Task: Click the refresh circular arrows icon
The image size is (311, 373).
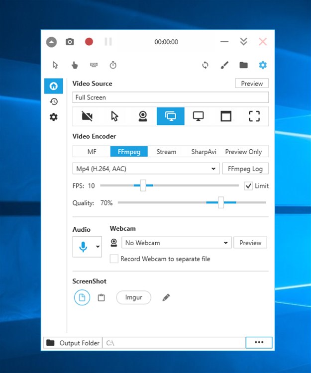Action: coord(205,65)
